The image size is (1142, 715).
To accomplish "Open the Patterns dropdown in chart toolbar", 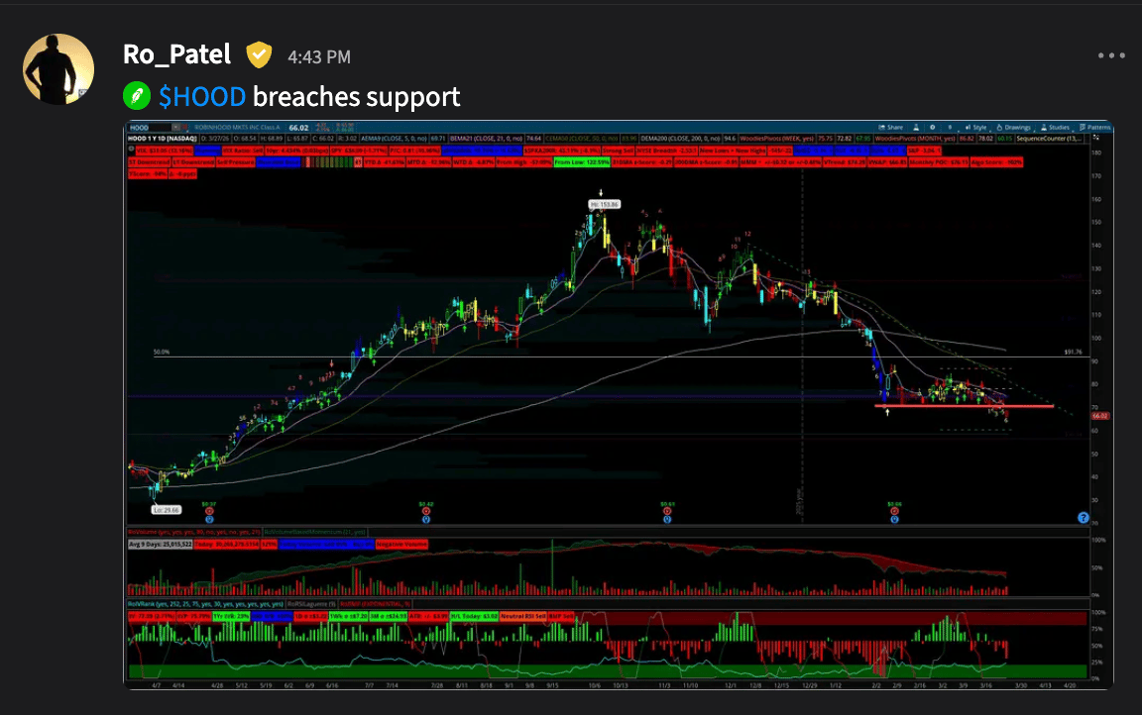I will (1094, 128).
